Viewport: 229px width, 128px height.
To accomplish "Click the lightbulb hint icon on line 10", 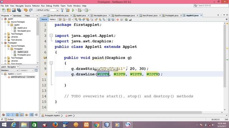I will click(46, 74).
